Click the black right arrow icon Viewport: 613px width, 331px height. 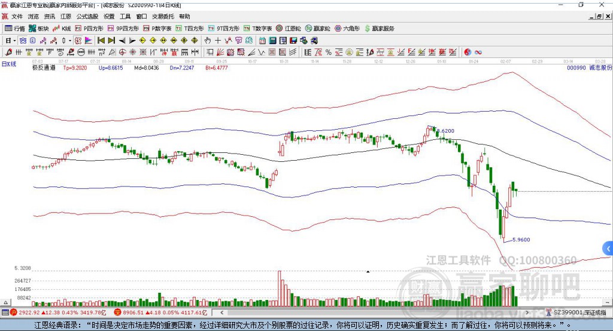pos(132,41)
